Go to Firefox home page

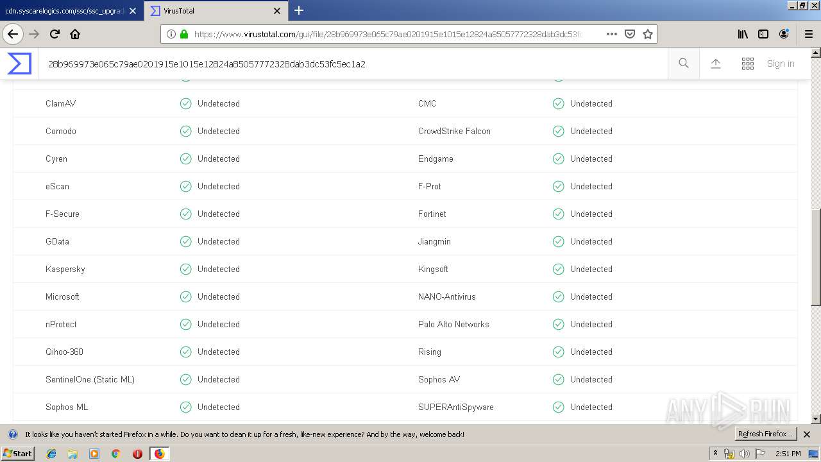pos(75,34)
